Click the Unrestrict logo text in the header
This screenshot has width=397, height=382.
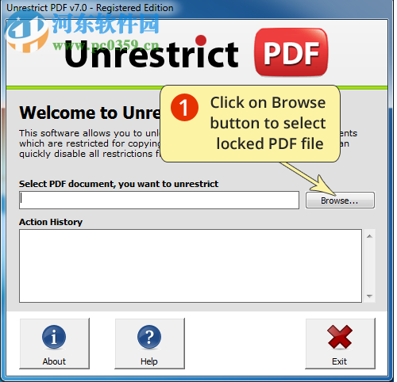click(x=152, y=52)
